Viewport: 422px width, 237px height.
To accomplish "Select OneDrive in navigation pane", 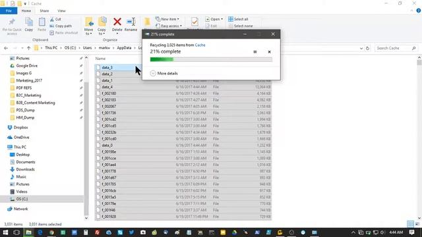I will (x=21, y=138).
